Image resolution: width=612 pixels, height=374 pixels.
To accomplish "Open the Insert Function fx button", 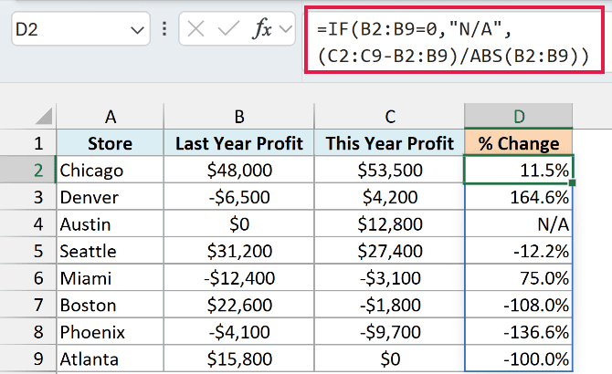I will click(x=262, y=29).
